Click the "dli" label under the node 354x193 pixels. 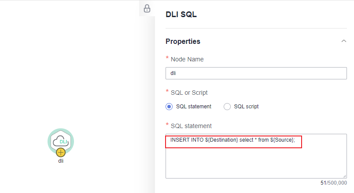(x=61, y=161)
